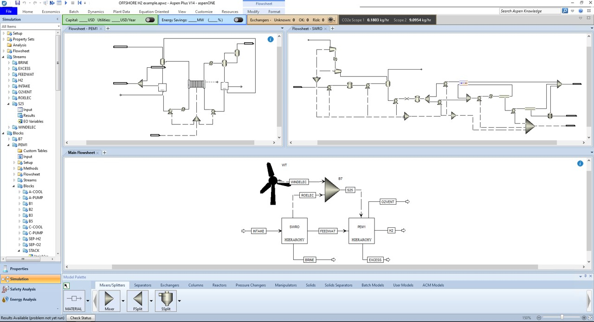Toggle the Capital economics switch

point(149,20)
